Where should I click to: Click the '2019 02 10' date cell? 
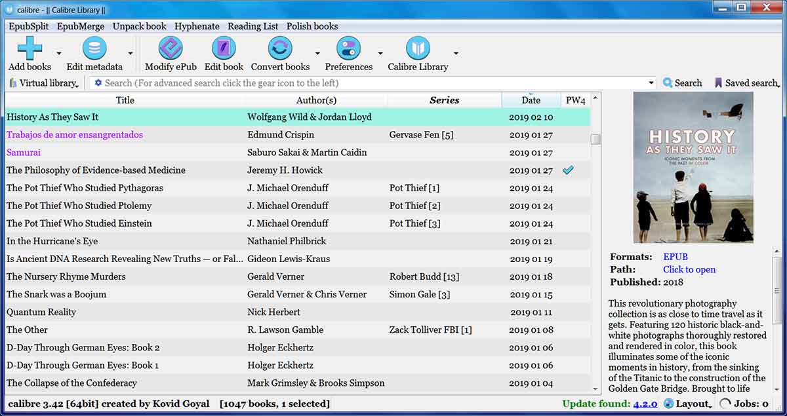coord(531,117)
